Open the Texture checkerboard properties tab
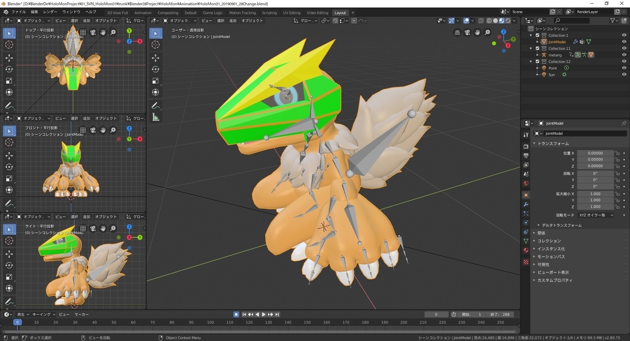630x341 pixels. [526, 262]
